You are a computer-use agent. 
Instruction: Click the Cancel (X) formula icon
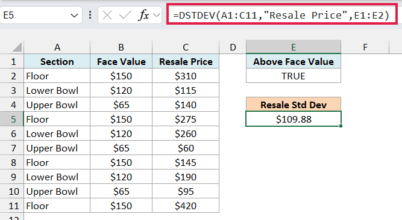coord(107,16)
